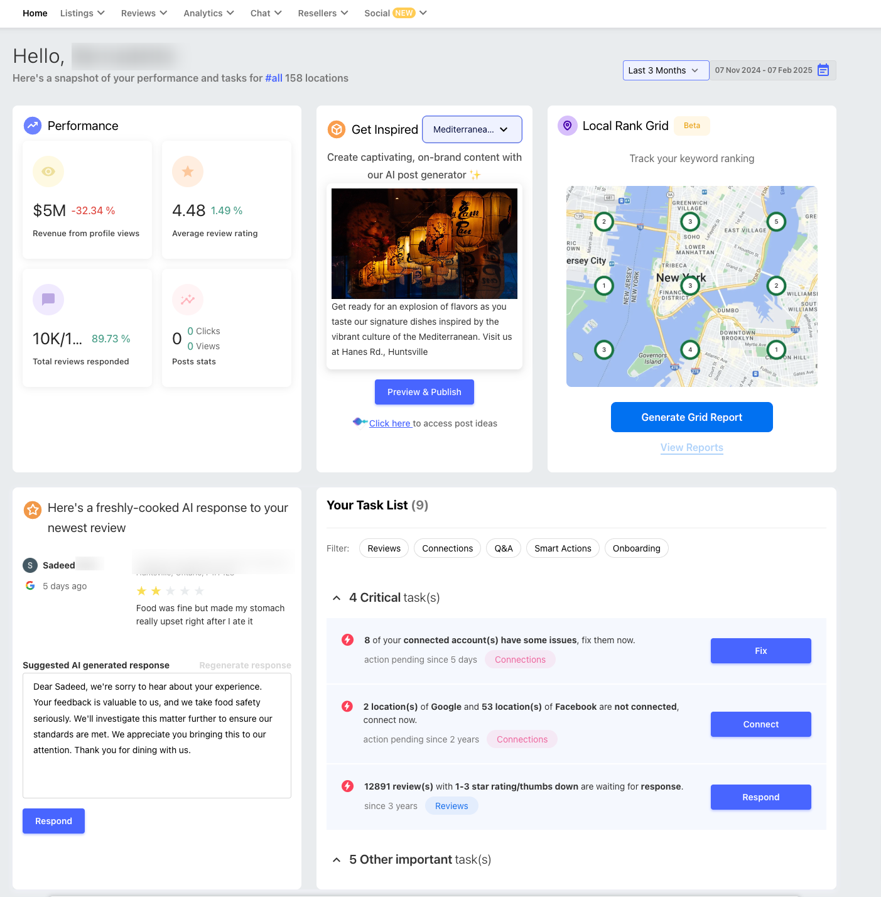Click the star icon above average rating
881x897 pixels.
[x=188, y=171]
